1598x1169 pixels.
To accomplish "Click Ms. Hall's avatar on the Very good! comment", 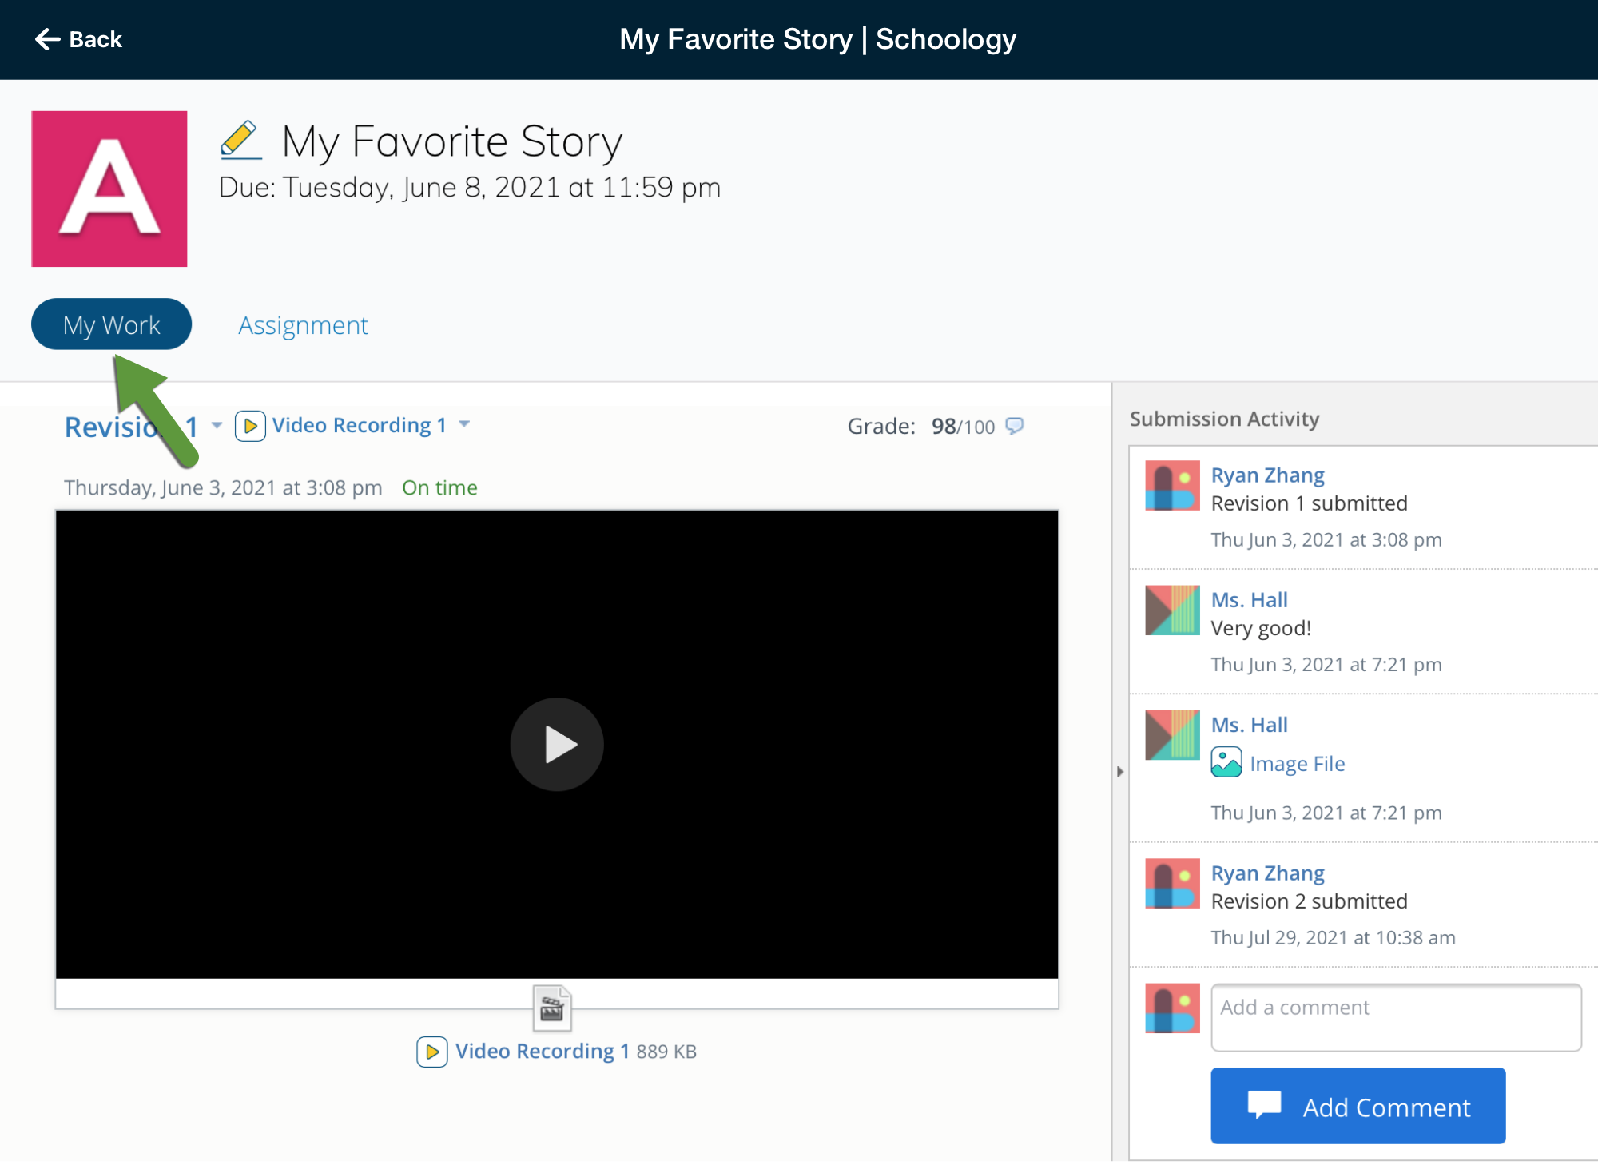I will (x=1171, y=610).
